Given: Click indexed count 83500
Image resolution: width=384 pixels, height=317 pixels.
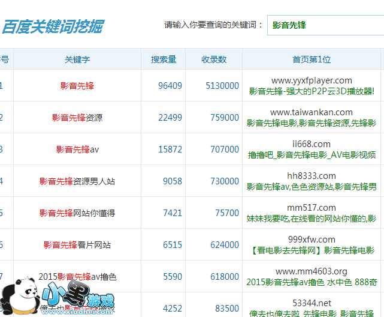Looking at the screenshot, I should point(227,309).
